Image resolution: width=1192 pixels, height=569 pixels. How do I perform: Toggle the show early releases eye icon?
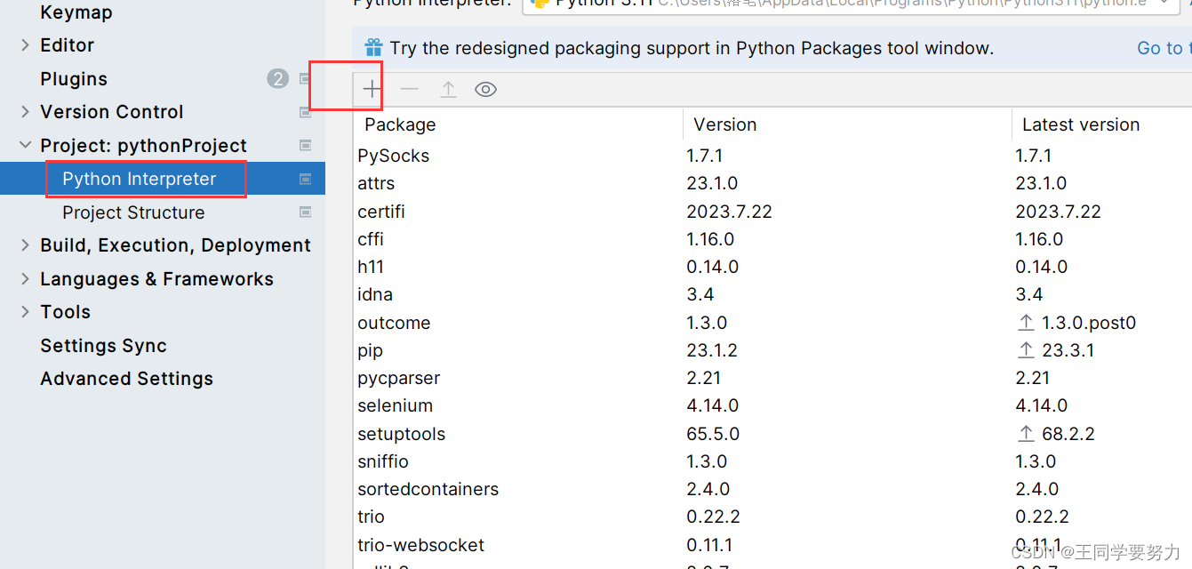click(x=485, y=89)
